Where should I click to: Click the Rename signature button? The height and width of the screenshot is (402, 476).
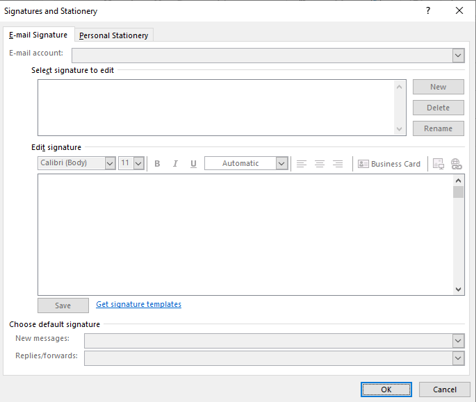pyautogui.click(x=438, y=128)
